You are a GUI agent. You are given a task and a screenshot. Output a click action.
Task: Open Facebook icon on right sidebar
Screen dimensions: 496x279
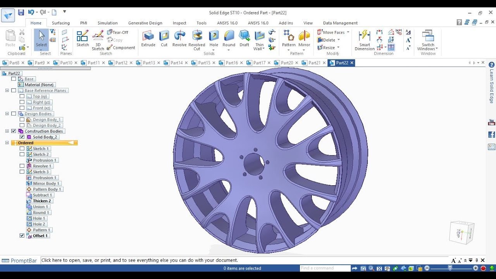point(492,134)
